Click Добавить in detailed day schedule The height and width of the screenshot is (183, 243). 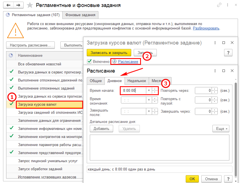click(x=101, y=128)
